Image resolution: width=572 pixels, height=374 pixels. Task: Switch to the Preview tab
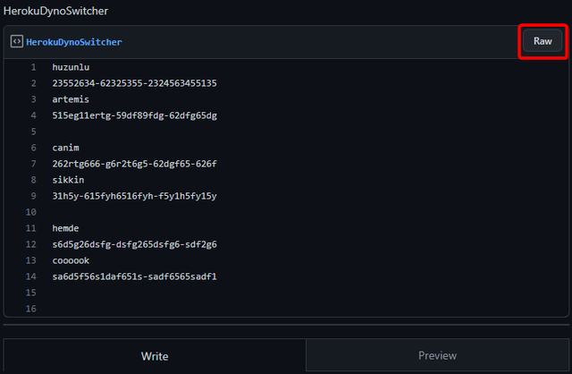[x=438, y=356]
